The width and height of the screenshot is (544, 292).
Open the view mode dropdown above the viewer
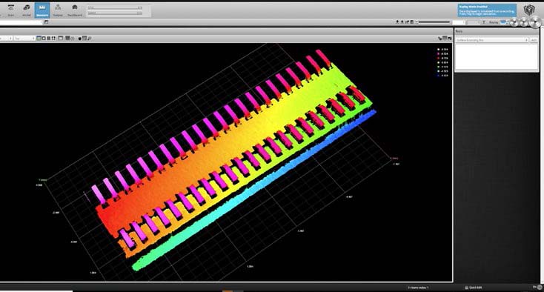click(24, 39)
